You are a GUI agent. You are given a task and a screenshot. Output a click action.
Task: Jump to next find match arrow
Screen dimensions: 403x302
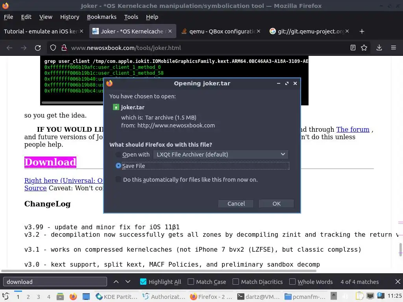(128, 282)
